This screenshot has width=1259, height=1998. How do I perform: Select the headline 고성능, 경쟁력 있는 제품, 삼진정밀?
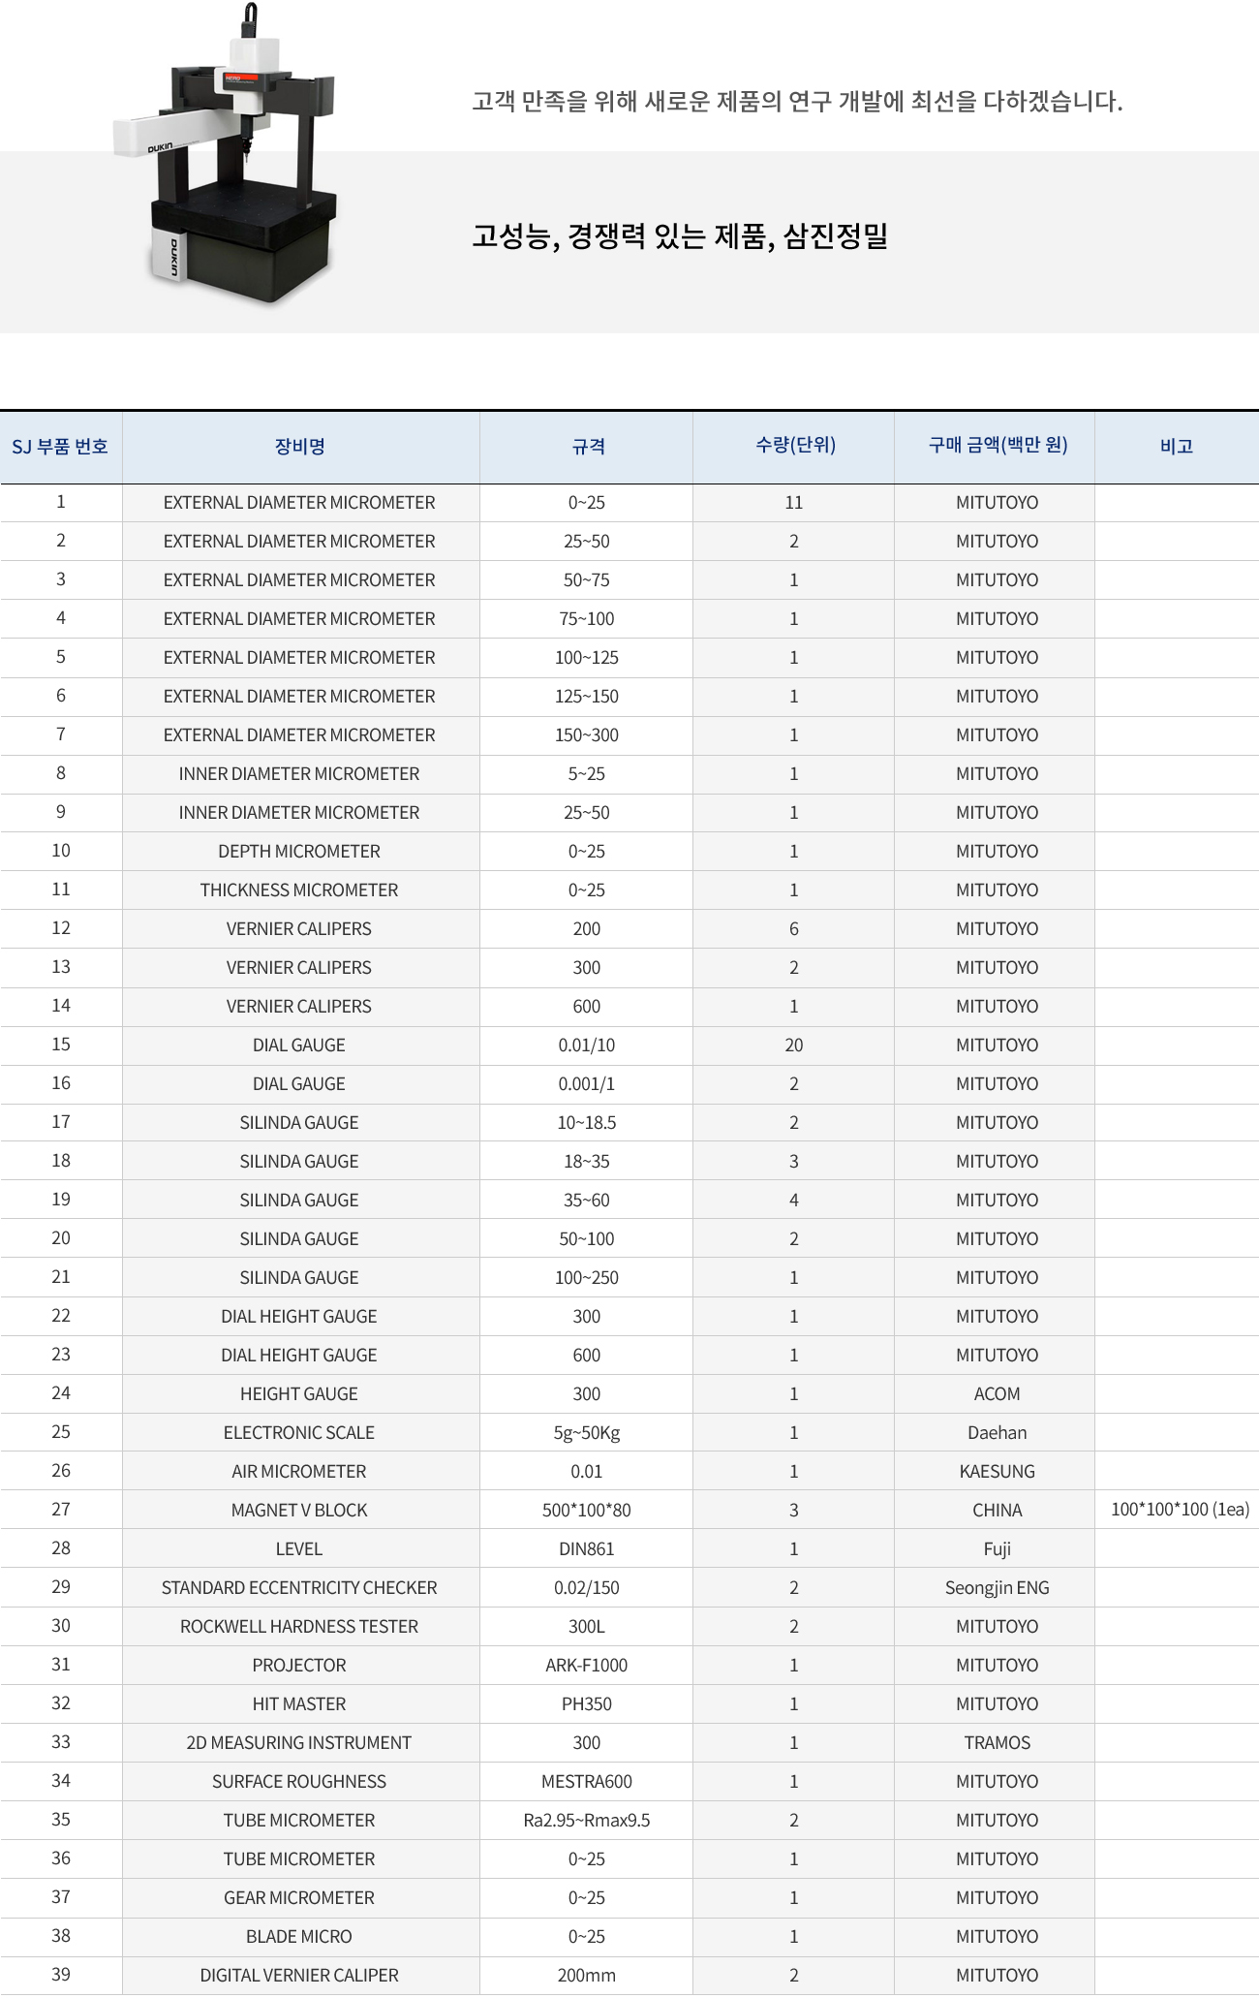[x=680, y=235]
